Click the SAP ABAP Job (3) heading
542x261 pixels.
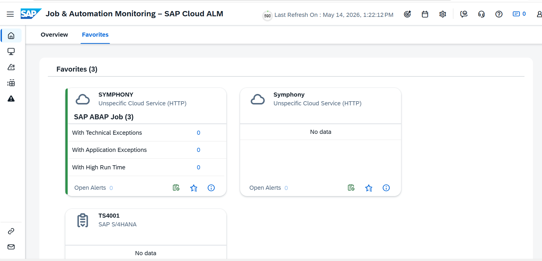click(x=104, y=117)
